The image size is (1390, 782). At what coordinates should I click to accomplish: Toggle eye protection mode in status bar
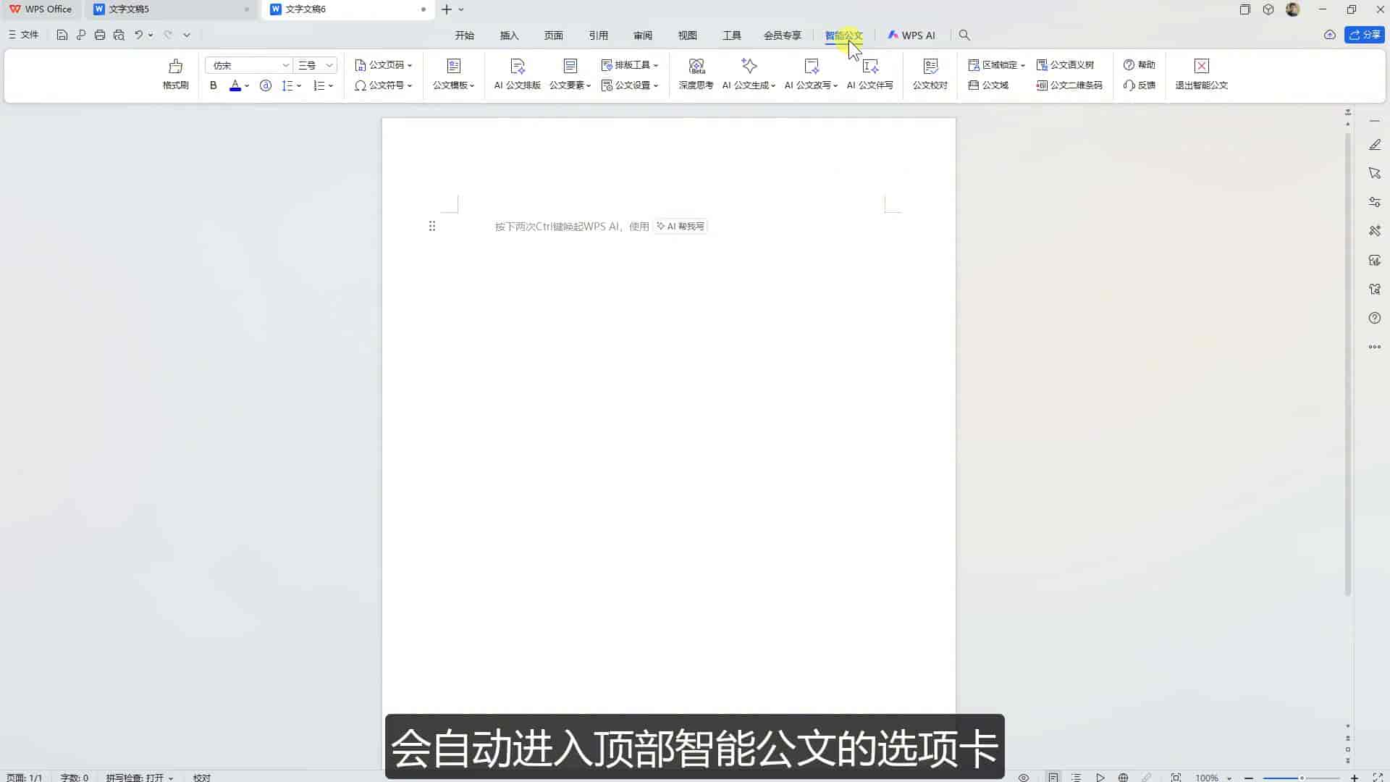tap(1024, 777)
